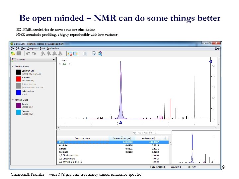Image resolution: width=239 pixels, height=179 pixels.
Task: Sort by Compound Name column header
Action: tap(82, 138)
